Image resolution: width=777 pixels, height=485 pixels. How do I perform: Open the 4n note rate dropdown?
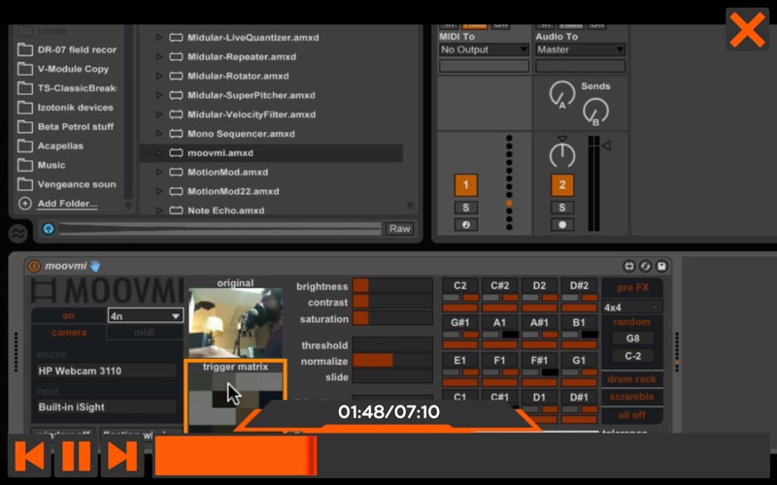[145, 315]
